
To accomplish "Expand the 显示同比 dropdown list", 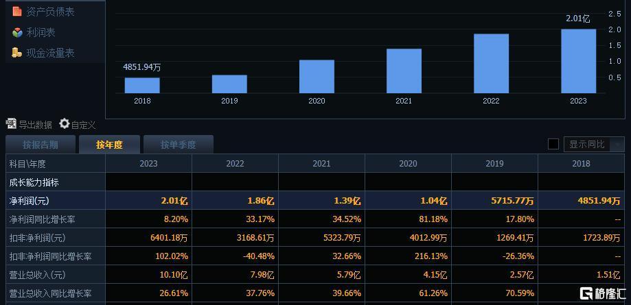I will [616, 145].
